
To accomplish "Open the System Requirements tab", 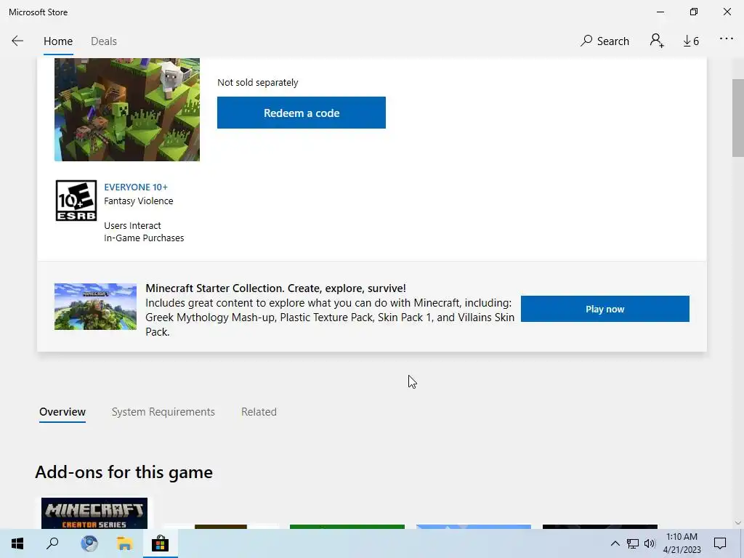I will pos(163,412).
